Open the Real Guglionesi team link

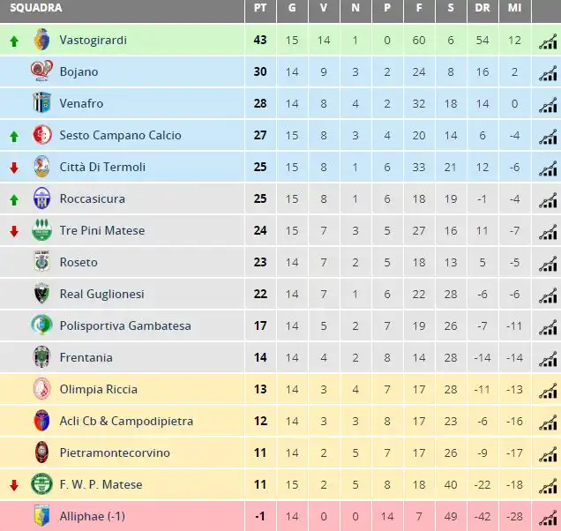pos(102,294)
